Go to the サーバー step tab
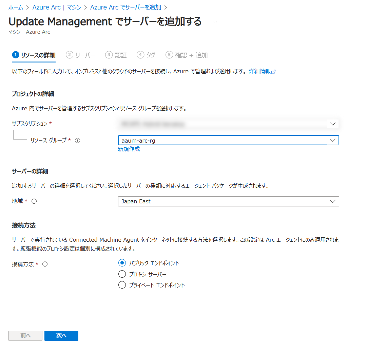Screen dimensions: 367x349 80,55
